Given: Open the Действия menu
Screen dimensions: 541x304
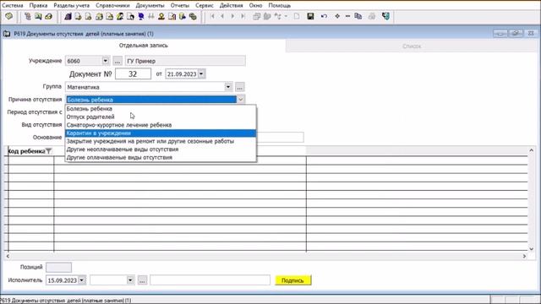Looking at the screenshot, I should click(x=231, y=6).
